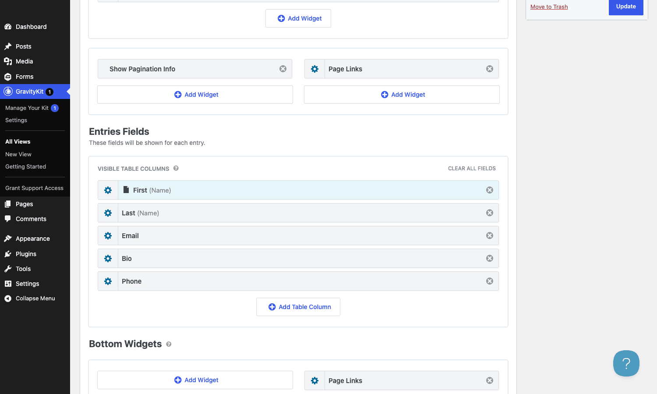The height and width of the screenshot is (394, 657).
Task: Remove the Phone column
Action: (490, 281)
